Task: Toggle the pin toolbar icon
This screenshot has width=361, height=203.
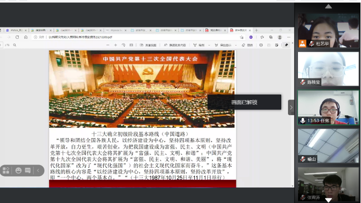Action: point(287,45)
